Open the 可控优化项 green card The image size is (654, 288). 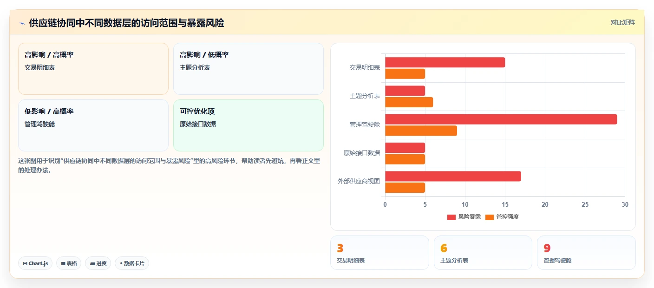[x=249, y=125]
